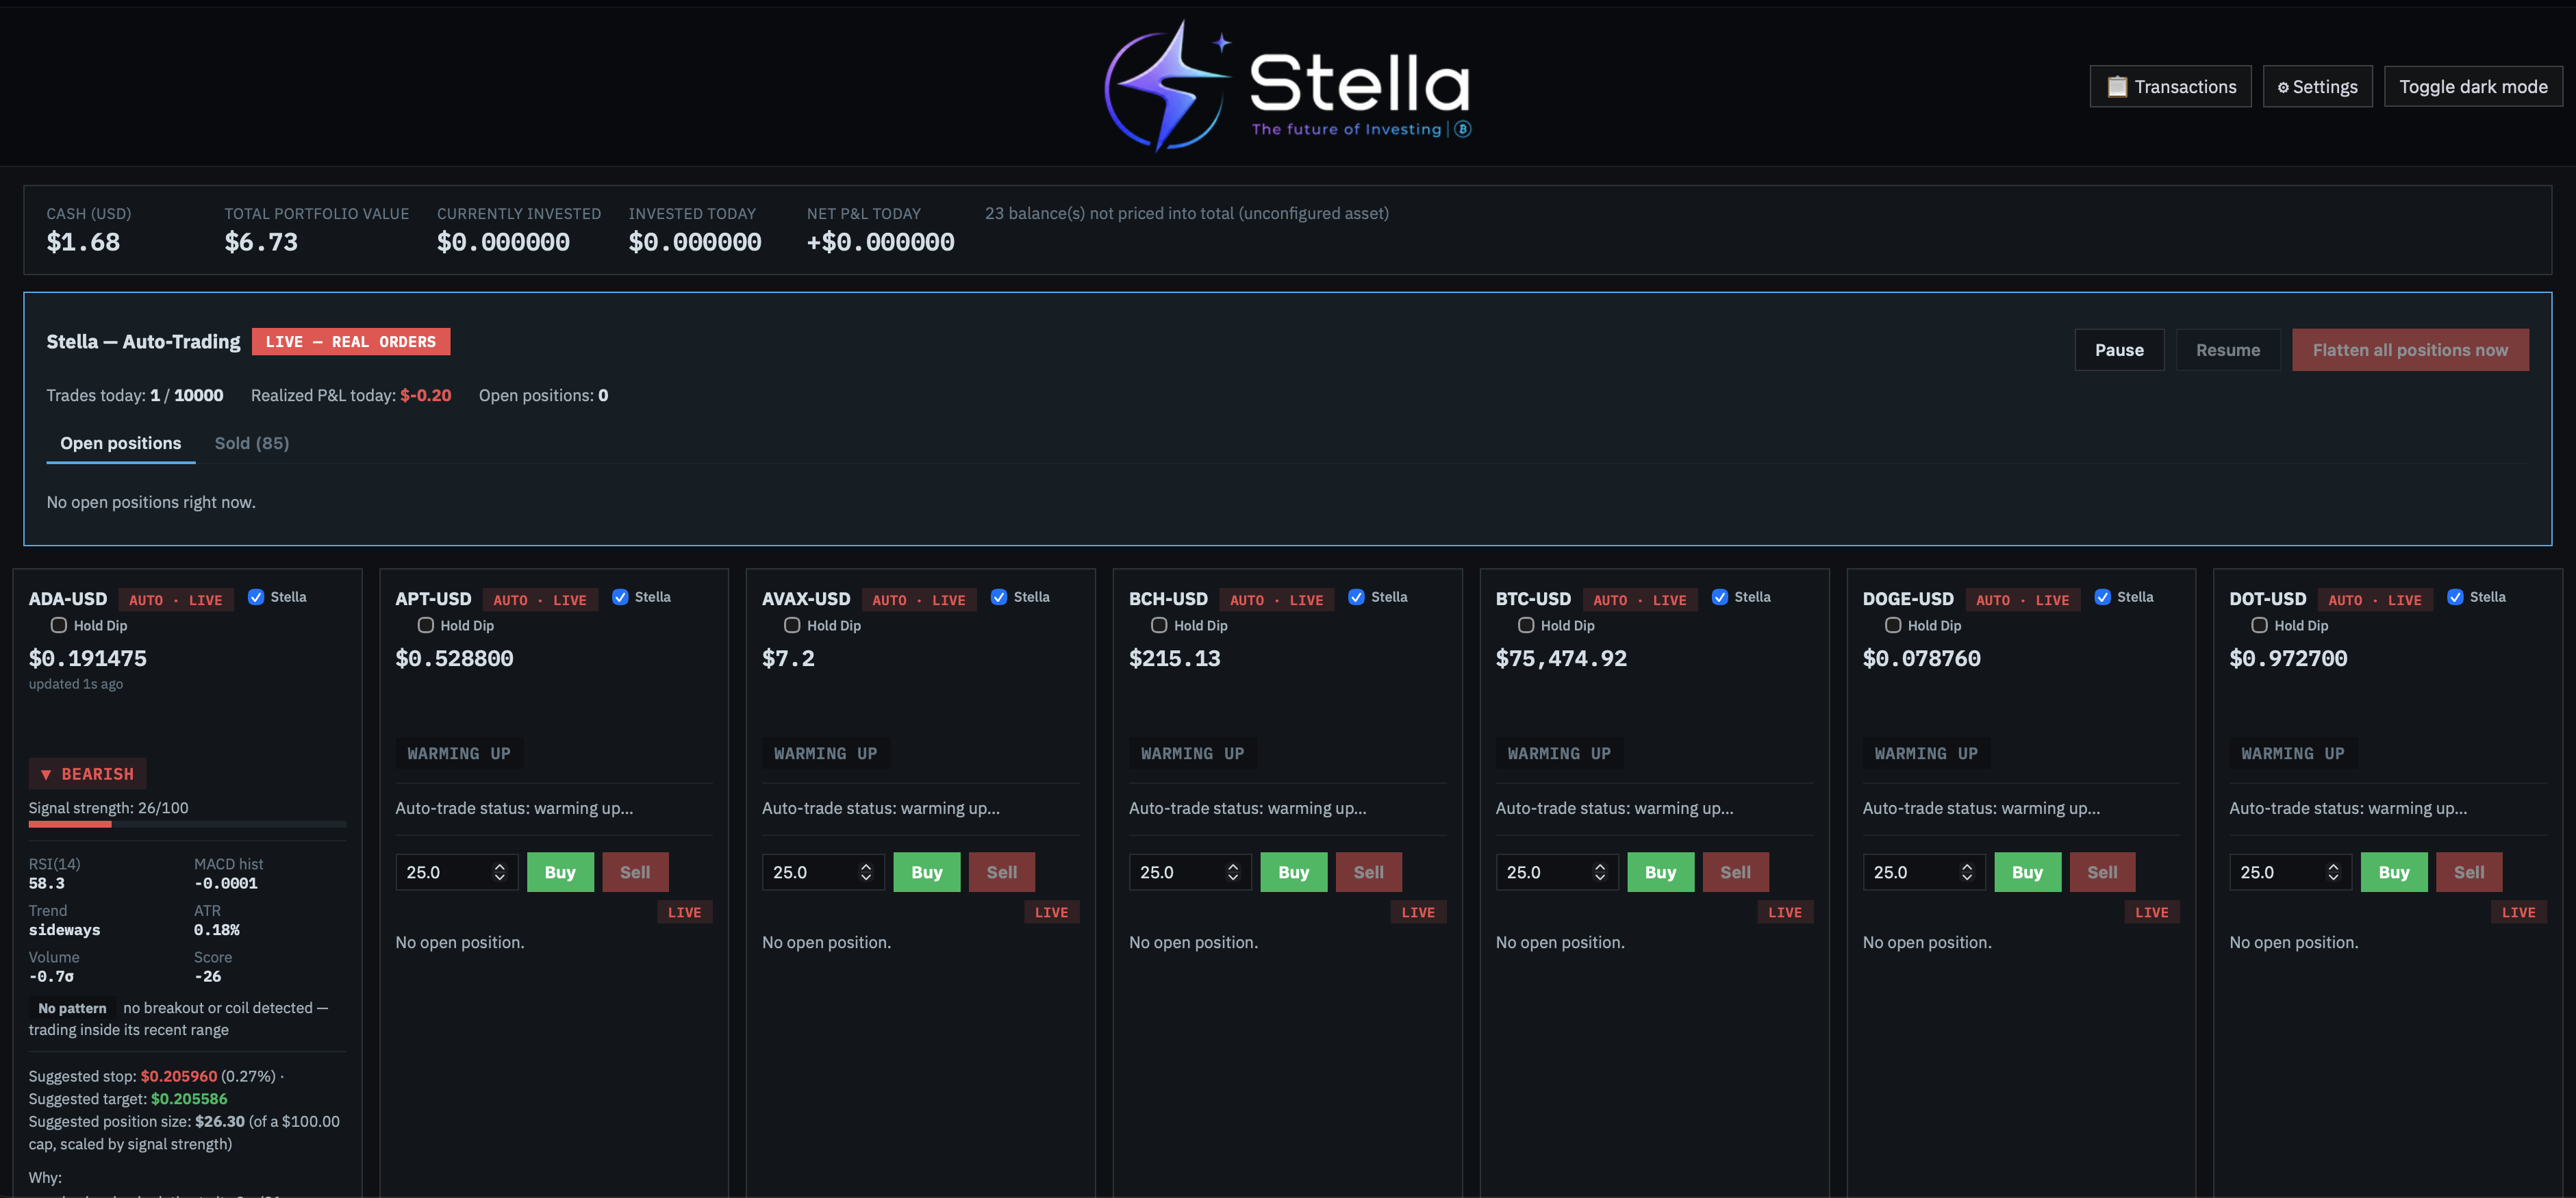Click Realized P&L today value $-0.20

tap(426, 395)
